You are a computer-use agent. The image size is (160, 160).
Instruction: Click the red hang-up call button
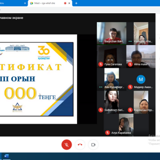point(80,145)
